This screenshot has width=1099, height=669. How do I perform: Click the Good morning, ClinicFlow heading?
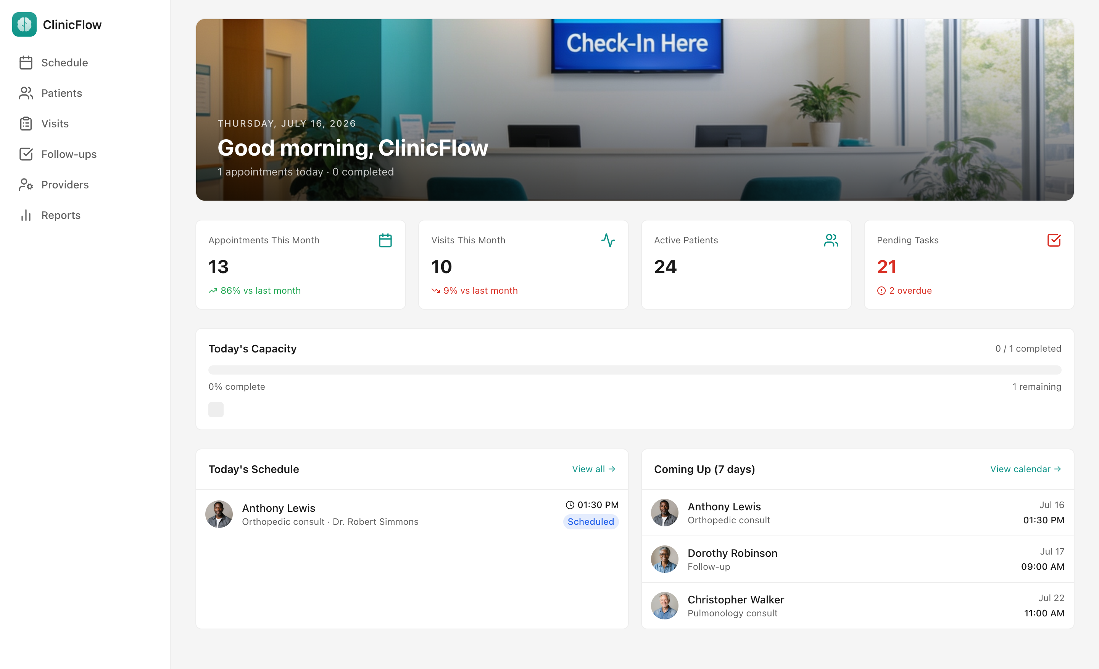[x=353, y=148]
